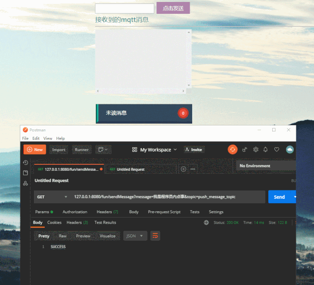Open the GET method dropdown
The width and height of the screenshot is (314, 285).
click(x=52, y=197)
